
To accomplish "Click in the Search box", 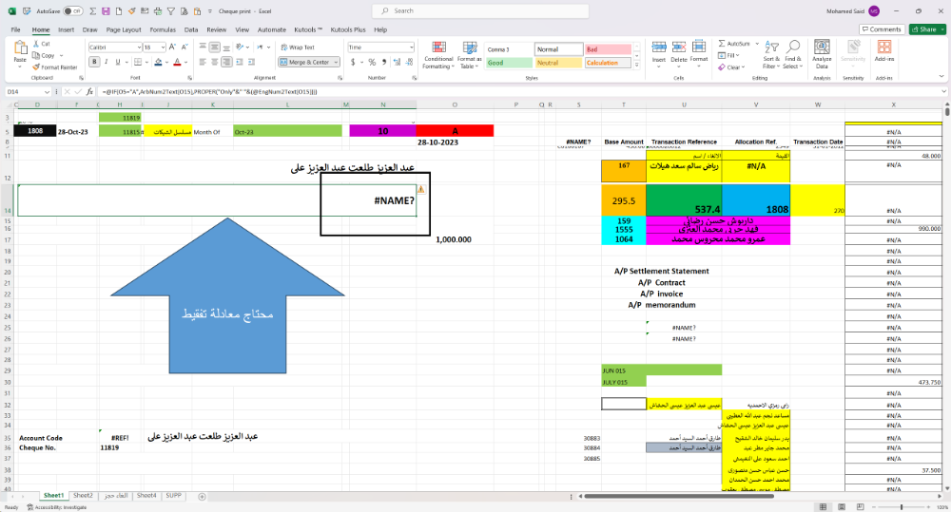I will [480, 10].
